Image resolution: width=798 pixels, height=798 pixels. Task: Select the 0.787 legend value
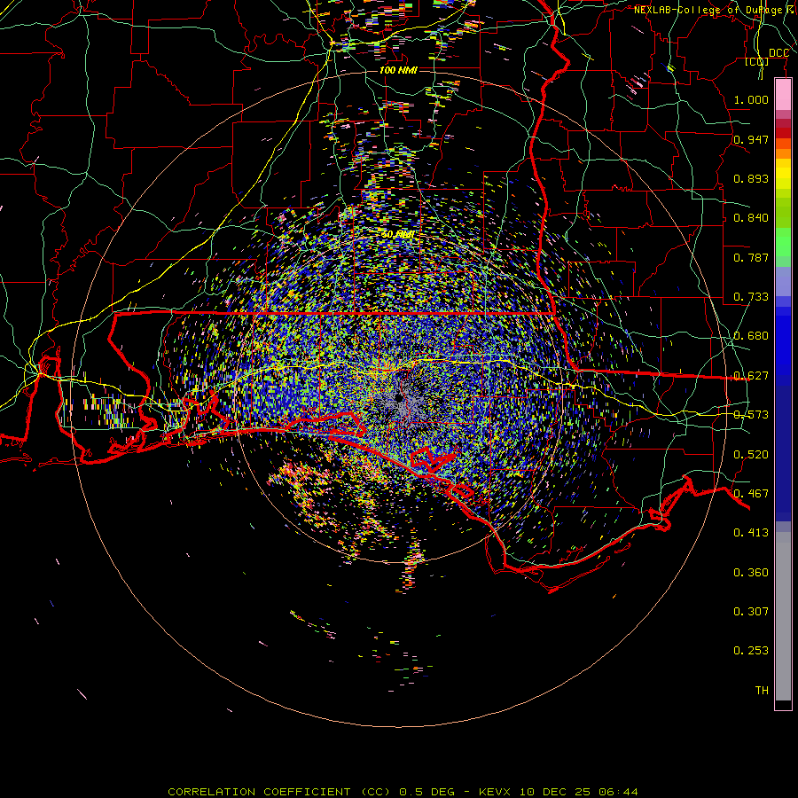click(x=751, y=257)
